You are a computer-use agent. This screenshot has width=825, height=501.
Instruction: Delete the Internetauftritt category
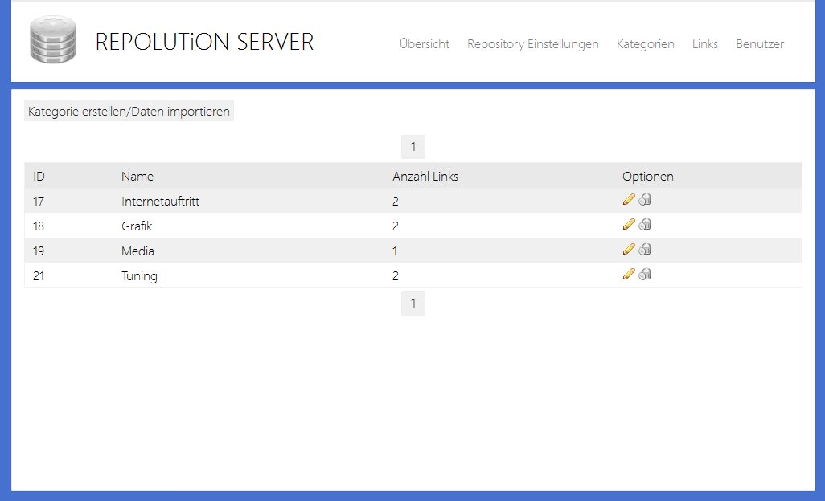tap(644, 199)
